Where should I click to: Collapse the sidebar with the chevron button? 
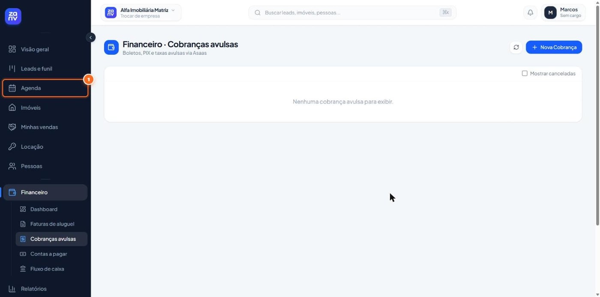[x=90, y=38]
